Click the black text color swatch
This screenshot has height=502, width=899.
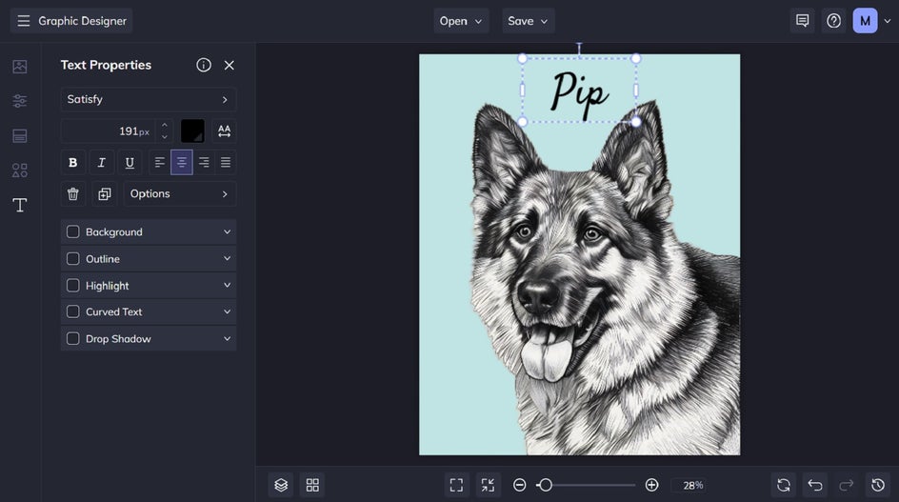(192, 131)
